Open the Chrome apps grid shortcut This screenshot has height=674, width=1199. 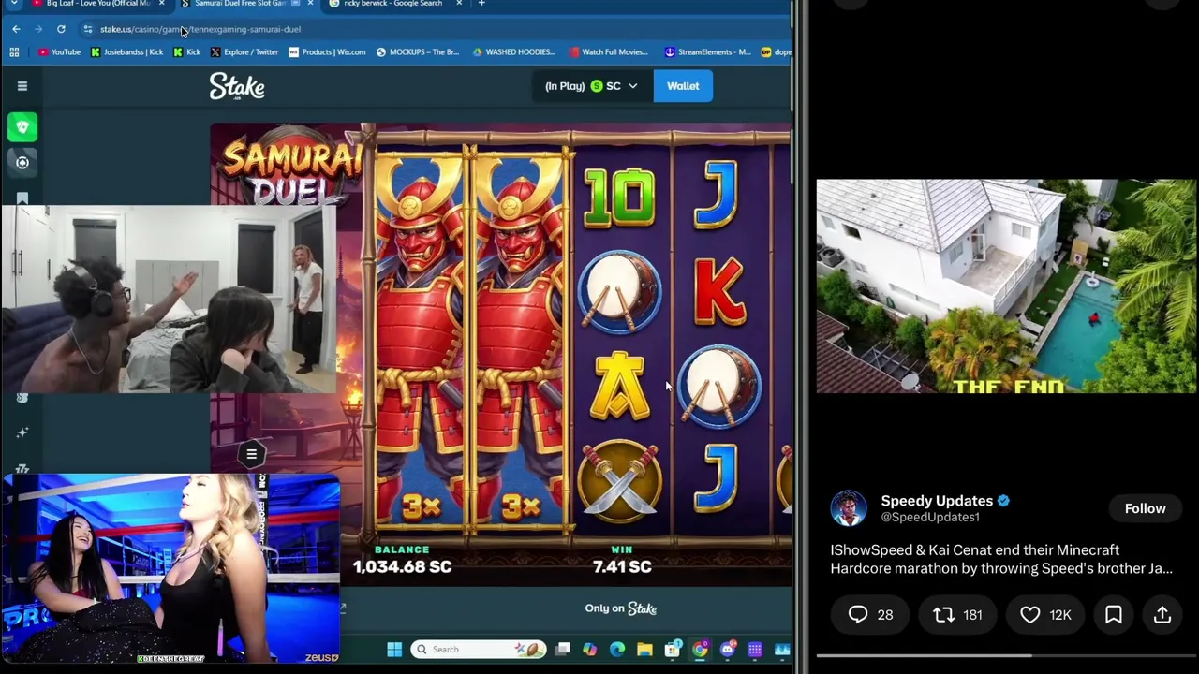point(14,52)
